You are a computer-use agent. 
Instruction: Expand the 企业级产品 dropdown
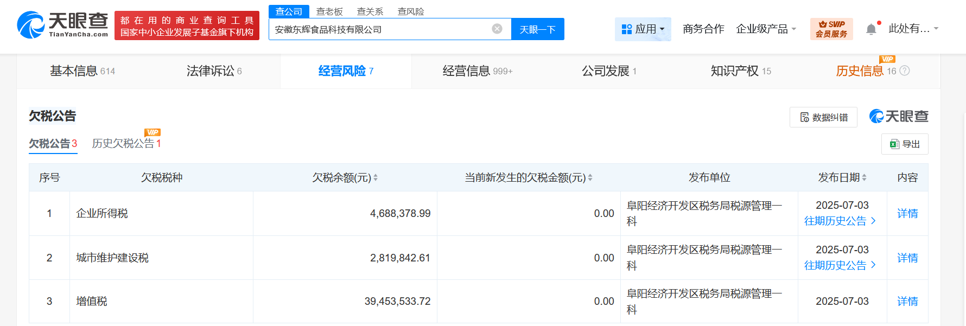pyautogui.click(x=766, y=29)
